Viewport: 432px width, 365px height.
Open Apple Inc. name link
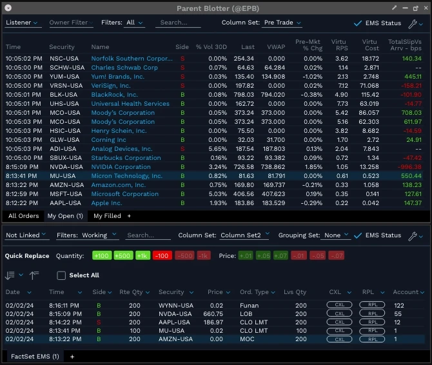click(x=106, y=203)
